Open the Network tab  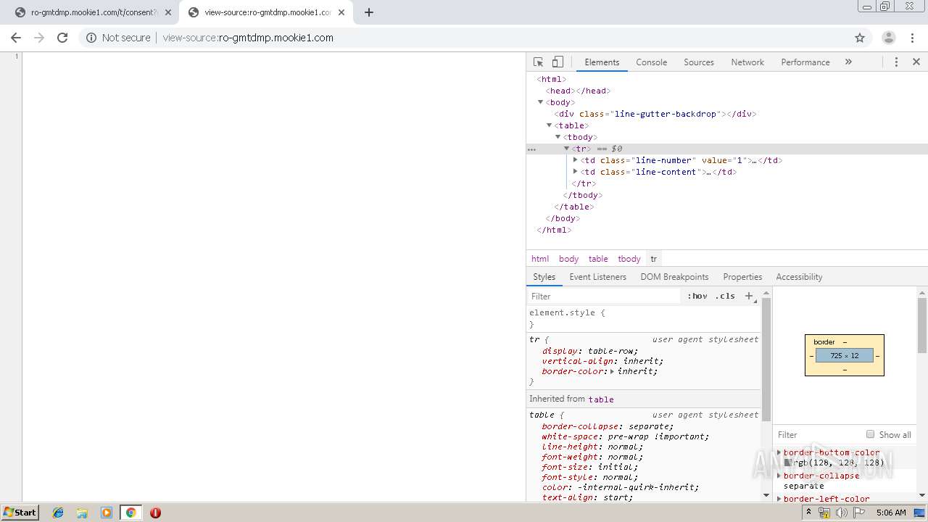[x=747, y=62]
